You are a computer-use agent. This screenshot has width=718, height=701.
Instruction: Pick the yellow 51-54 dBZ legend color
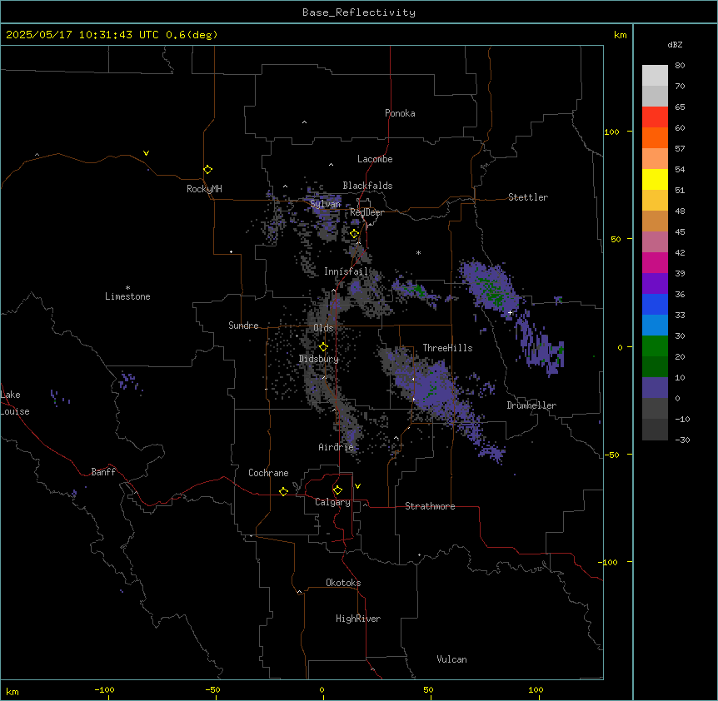(655, 180)
